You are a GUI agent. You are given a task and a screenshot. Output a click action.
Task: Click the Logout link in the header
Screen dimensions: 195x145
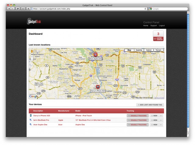pos(161,26)
